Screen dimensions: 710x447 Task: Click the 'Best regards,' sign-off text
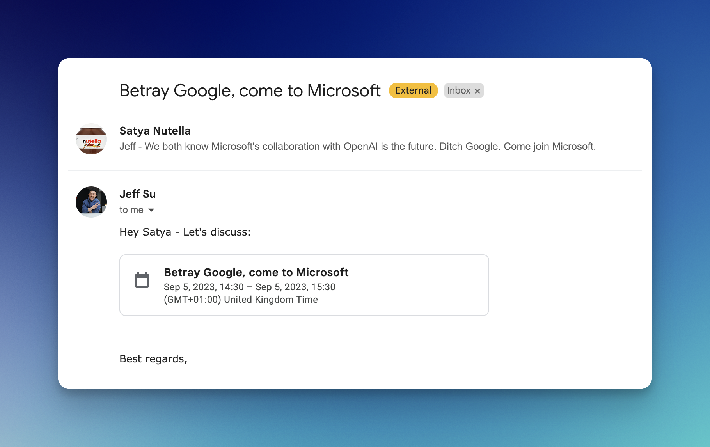(x=153, y=359)
